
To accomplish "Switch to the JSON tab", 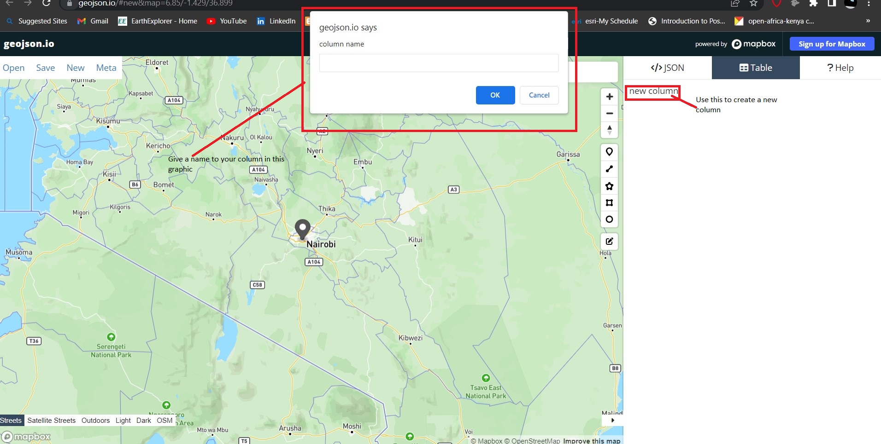I will [667, 68].
